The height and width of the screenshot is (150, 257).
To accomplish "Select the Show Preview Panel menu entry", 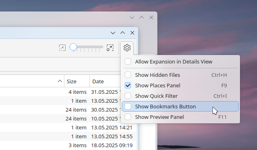I will click(x=180, y=117).
